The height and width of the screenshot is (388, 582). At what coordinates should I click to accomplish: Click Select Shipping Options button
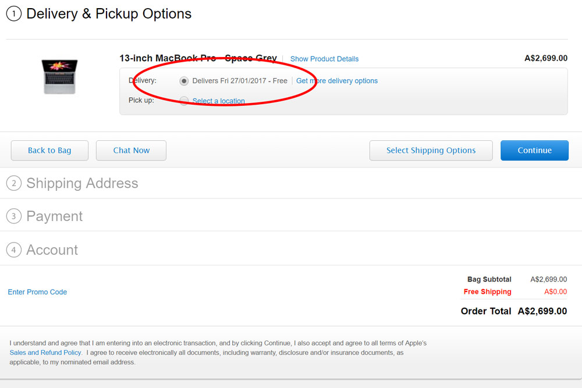tap(431, 150)
